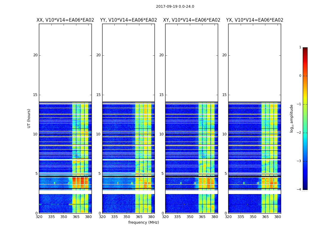Screen dimensions: 312x237
Task: Select the frequency (MHz) x-axis label
Action: pyautogui.click(x=144, y=222)
